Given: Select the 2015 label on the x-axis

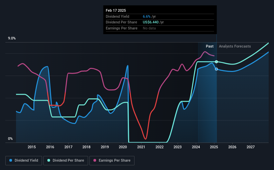Looking at the screenshot, I should pyautogui.click(x=32, y=147).
